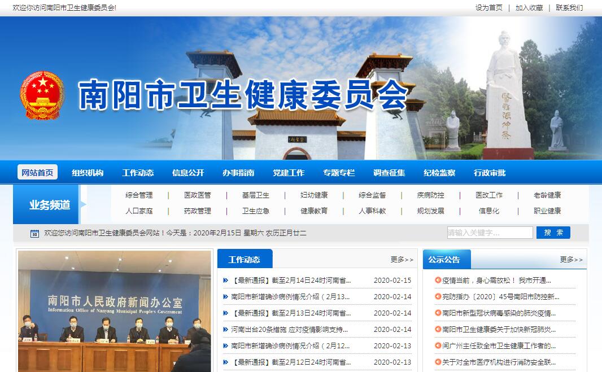Switch to the 公示公告 tab header
The width and height of the screenshot is (602, 372).
point(444,260)
